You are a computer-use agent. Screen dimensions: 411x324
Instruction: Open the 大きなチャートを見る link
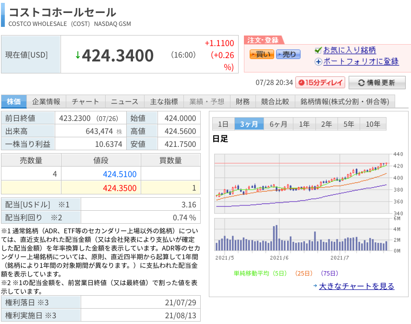coord(356,286)
